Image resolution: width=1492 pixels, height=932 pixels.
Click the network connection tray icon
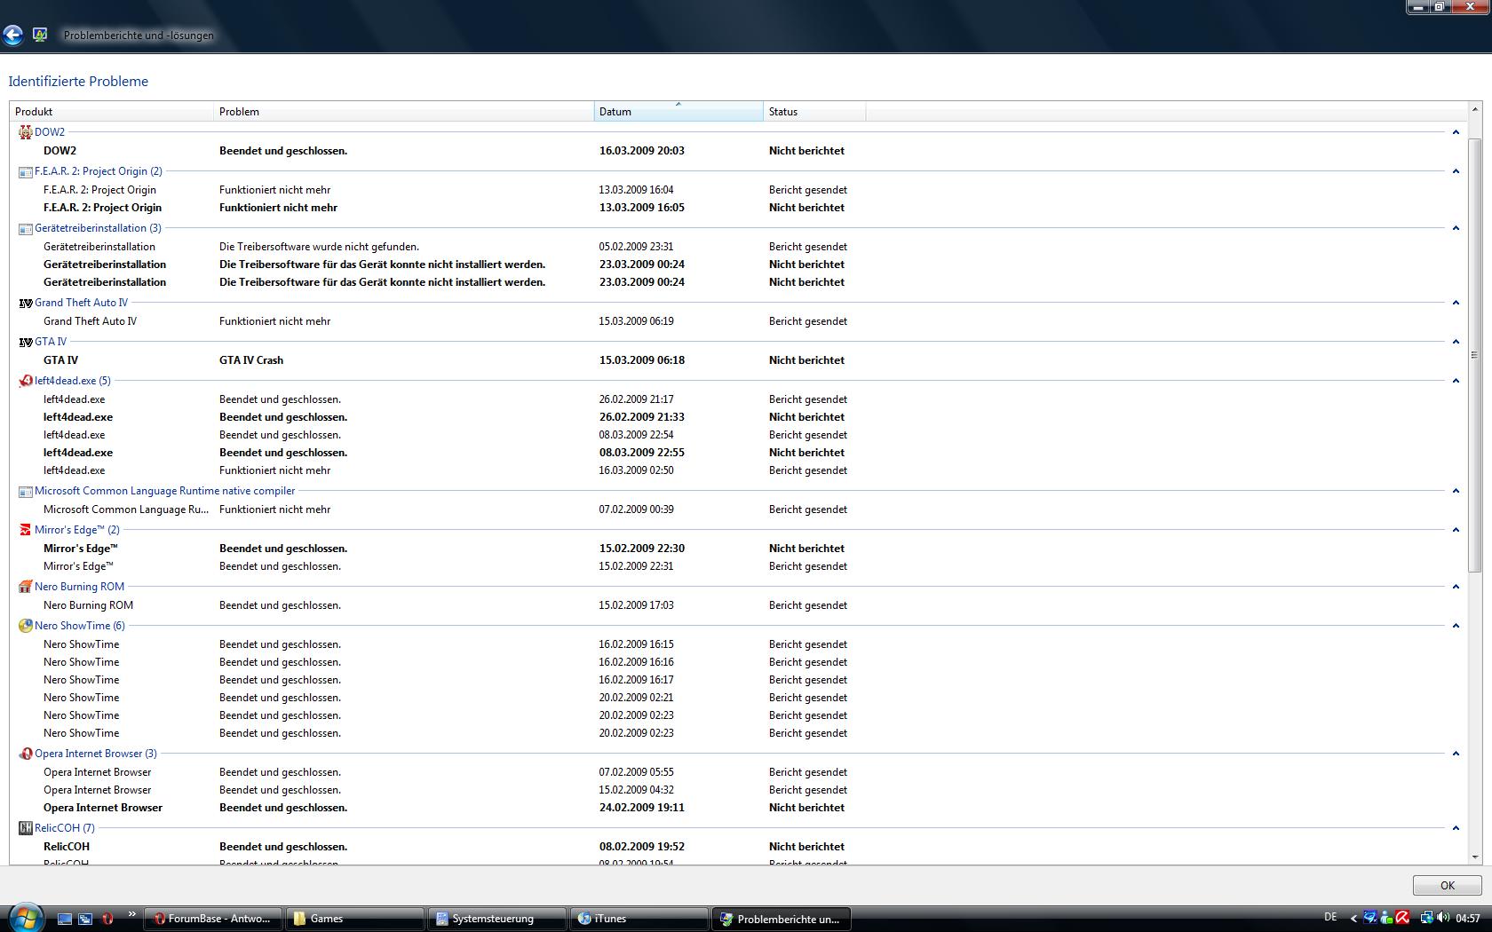click(1426, 918)
